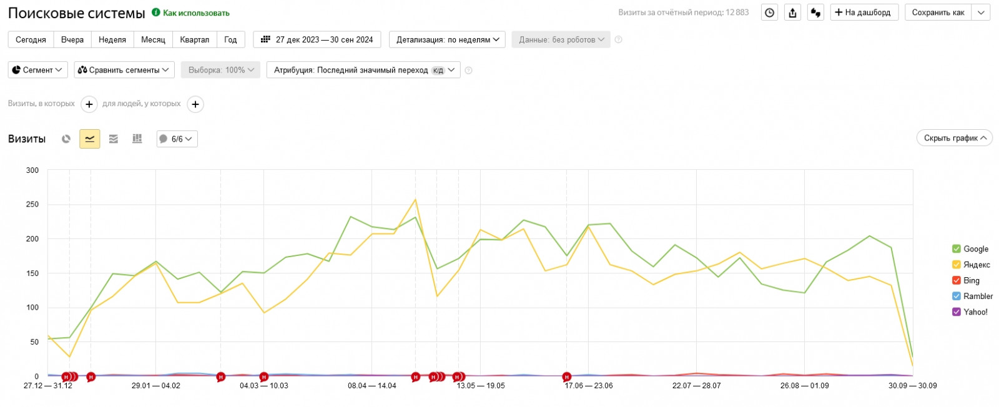
Task: Expand the Атрибуция dropdown
Action: coord(363,70)
